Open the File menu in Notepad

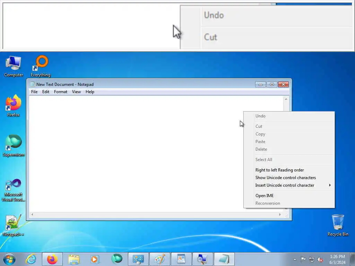pyautogui.click(x=34, y=92)
